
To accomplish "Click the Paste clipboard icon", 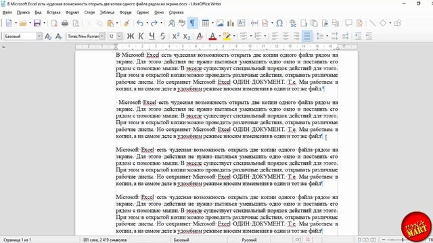I will point(110,23).
